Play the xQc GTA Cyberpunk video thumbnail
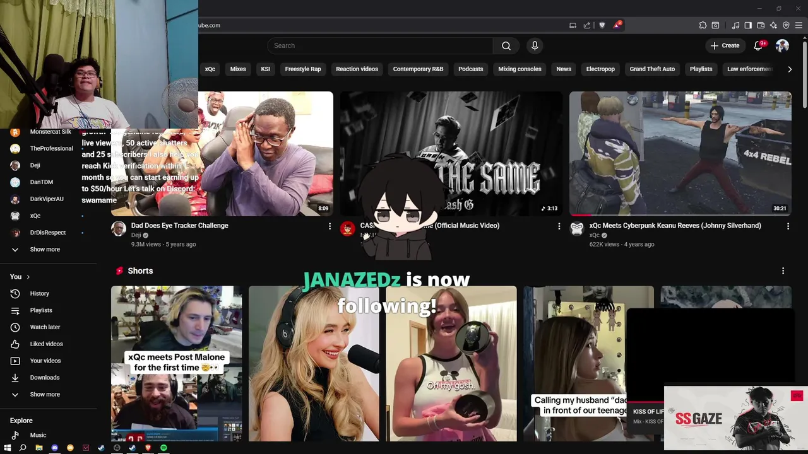The width and height of the screenshot is (808, 454). coord(680,153)
